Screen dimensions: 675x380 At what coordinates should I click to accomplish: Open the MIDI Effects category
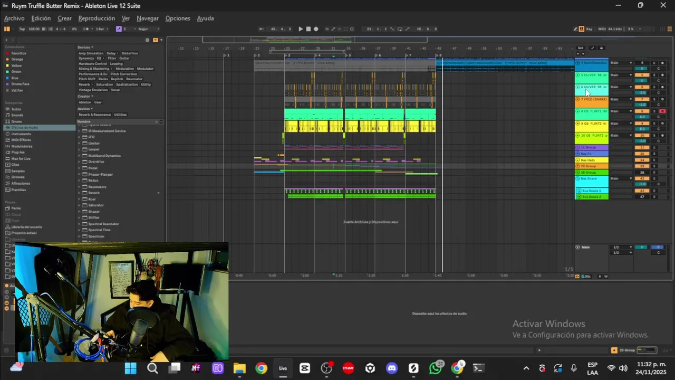21,140
